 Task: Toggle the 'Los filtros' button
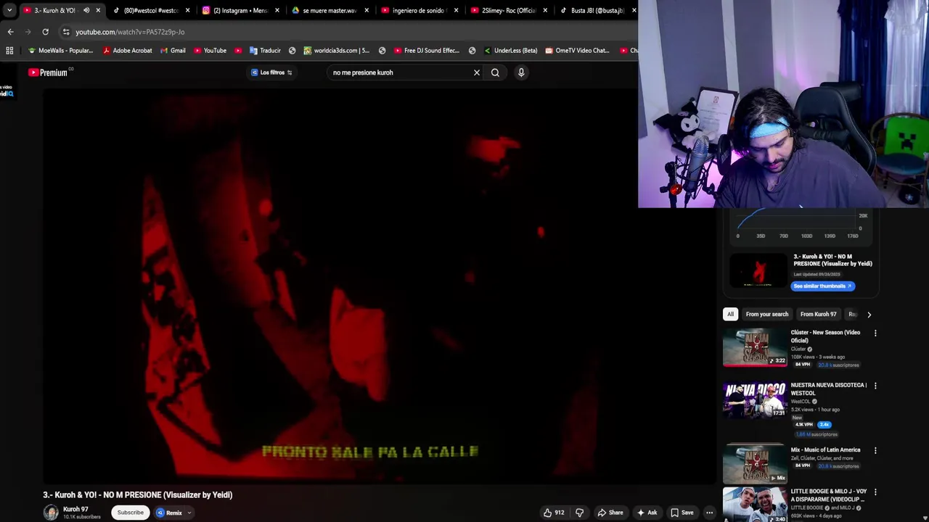271,72
